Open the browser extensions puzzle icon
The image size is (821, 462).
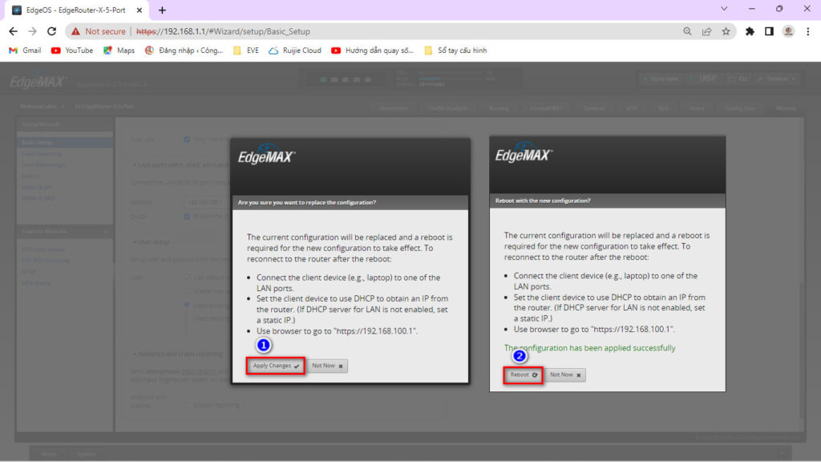click(x=750, y=31)
